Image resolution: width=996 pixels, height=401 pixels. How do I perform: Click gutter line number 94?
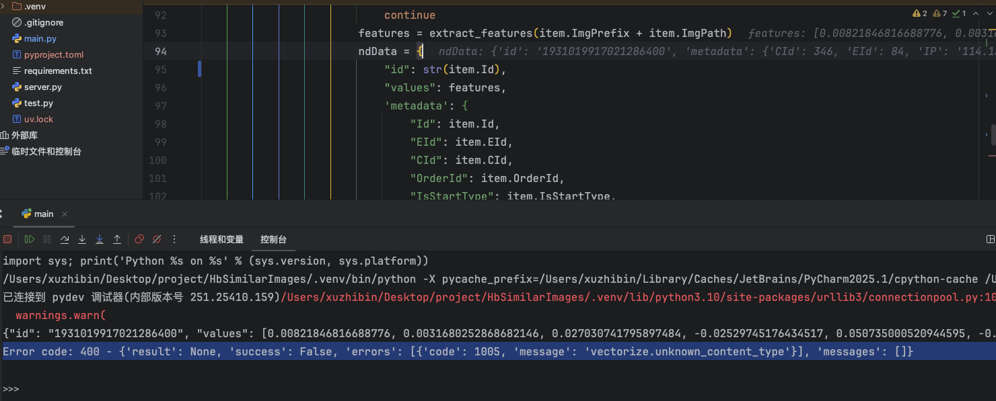click(x=160, y=52)
